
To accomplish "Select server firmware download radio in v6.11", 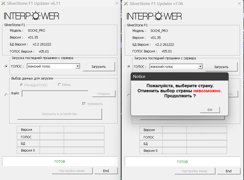I will pyautogui.click(x=6, y=66).
